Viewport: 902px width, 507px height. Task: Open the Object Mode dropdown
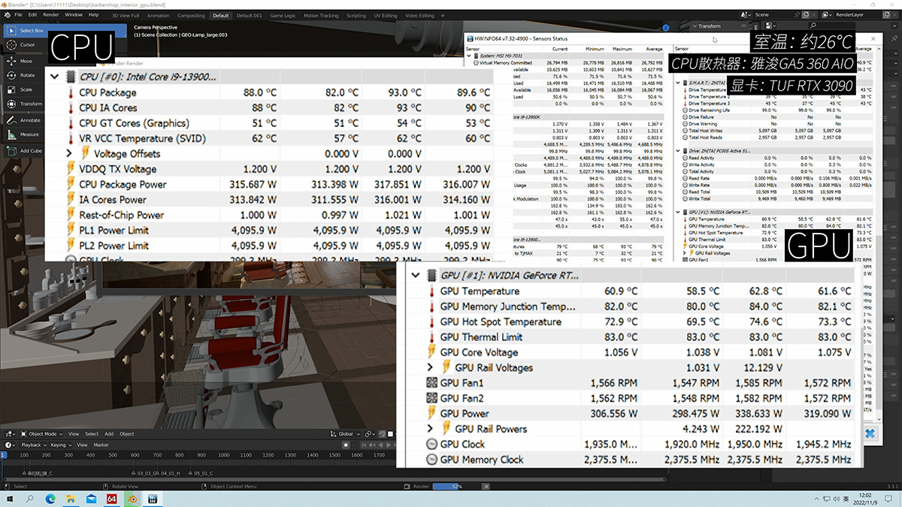(41, 433)
